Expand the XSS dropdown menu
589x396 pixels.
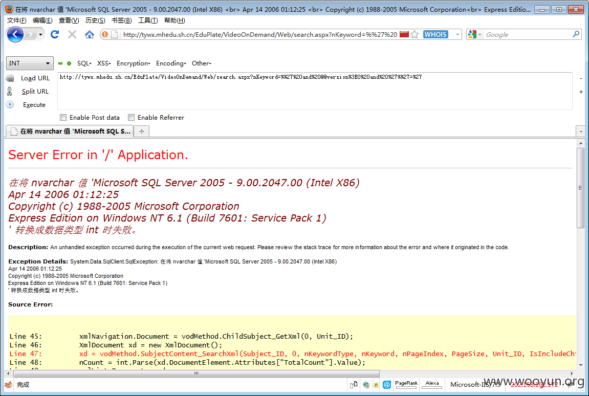coord(104,63)
